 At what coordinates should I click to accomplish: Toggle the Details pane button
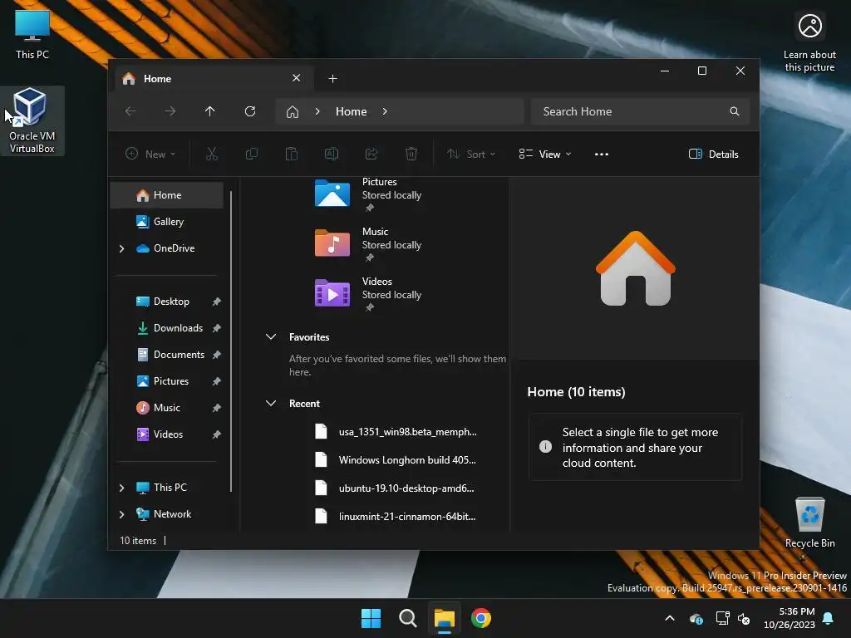(x=714, y=154)
